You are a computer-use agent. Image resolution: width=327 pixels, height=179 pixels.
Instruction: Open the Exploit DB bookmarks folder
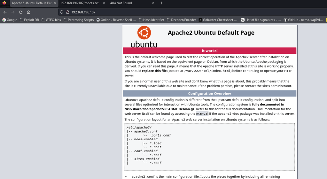tap(29, 20)
